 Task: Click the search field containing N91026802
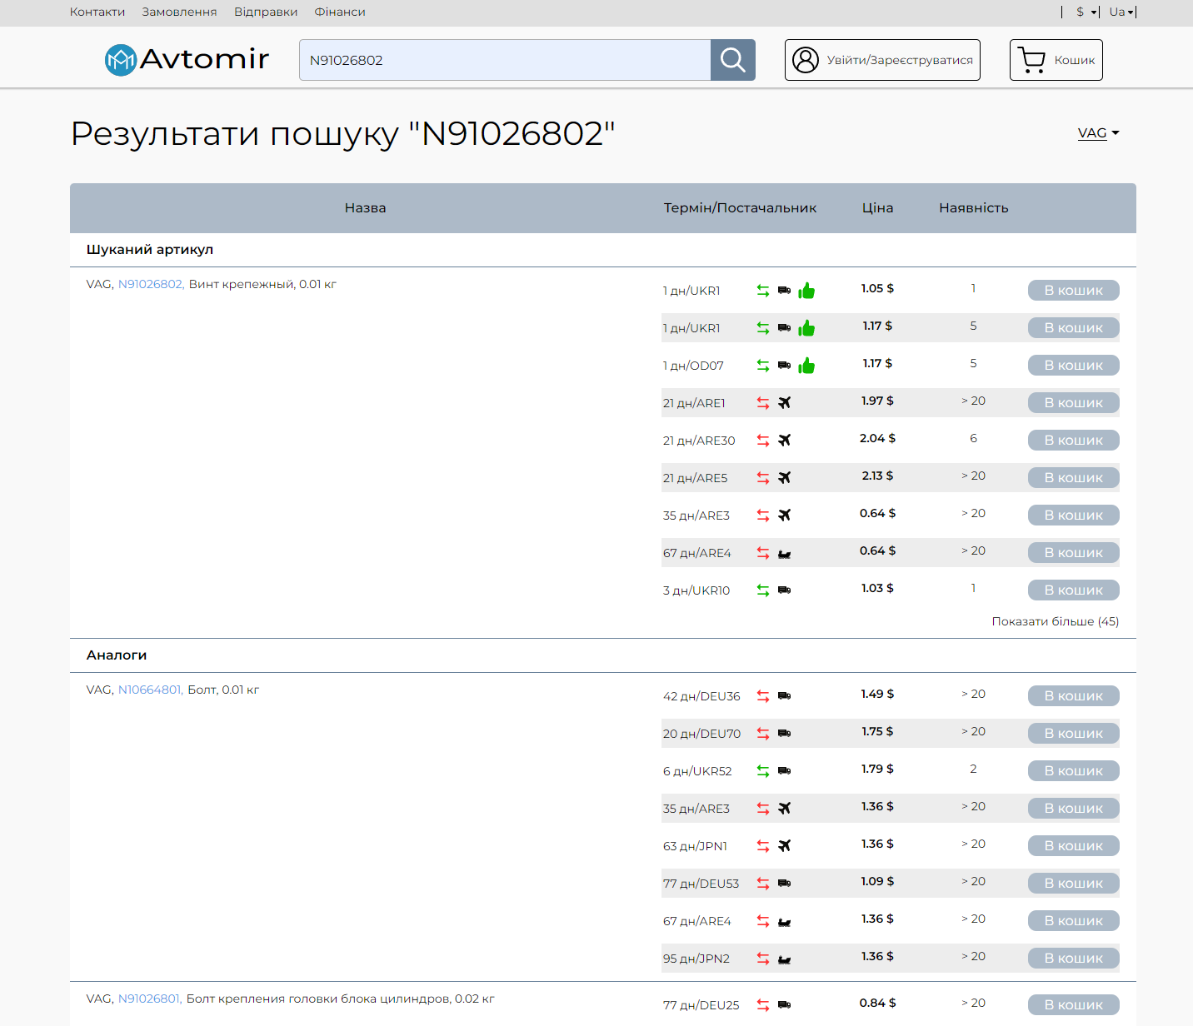(x=505, y=60)
